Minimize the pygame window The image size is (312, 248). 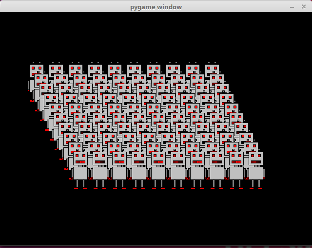[292, 7]
